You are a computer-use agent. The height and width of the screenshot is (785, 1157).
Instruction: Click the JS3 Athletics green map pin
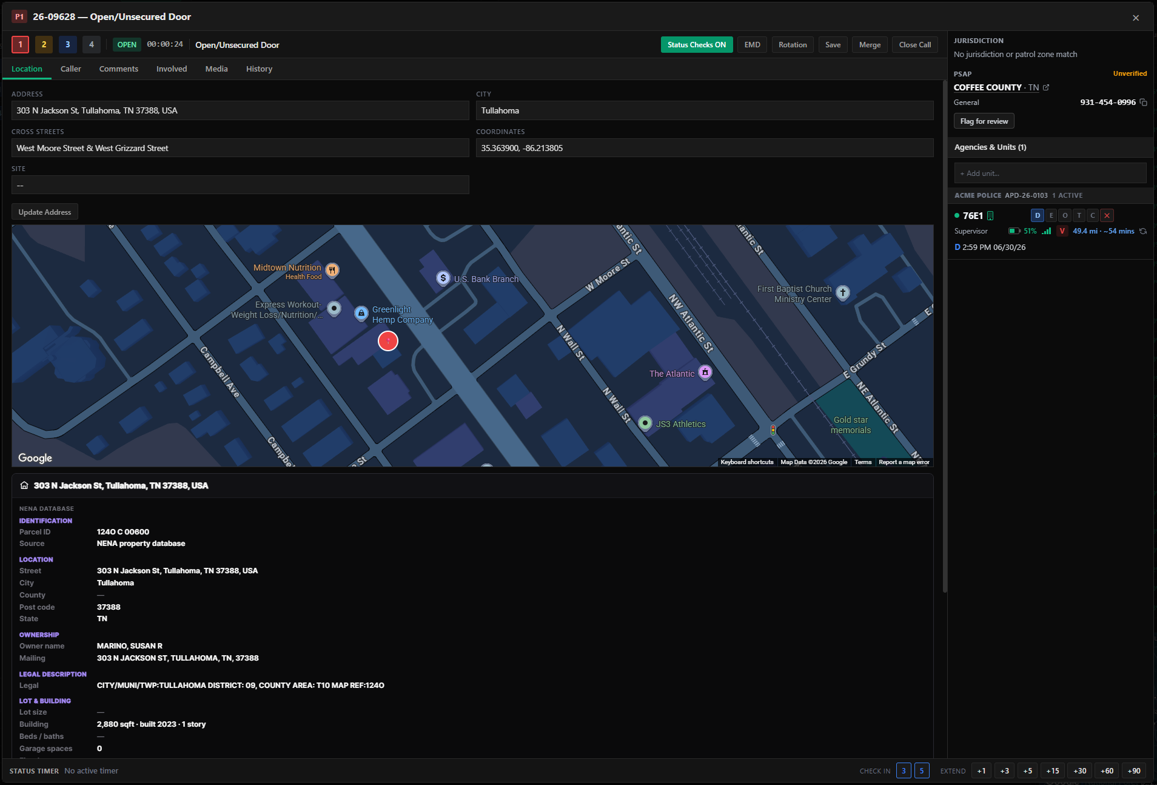pos(645,423)
